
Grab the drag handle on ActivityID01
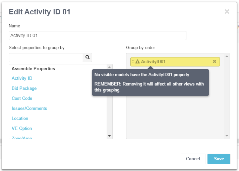pyautogui.click(x=133, y=61)
